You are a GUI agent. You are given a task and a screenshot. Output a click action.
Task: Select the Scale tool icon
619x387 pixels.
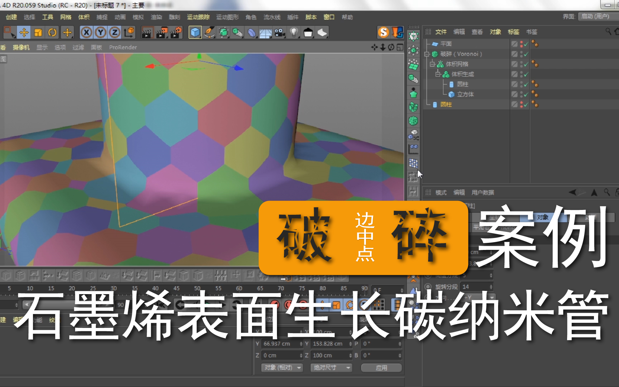[x=38, y=33]
